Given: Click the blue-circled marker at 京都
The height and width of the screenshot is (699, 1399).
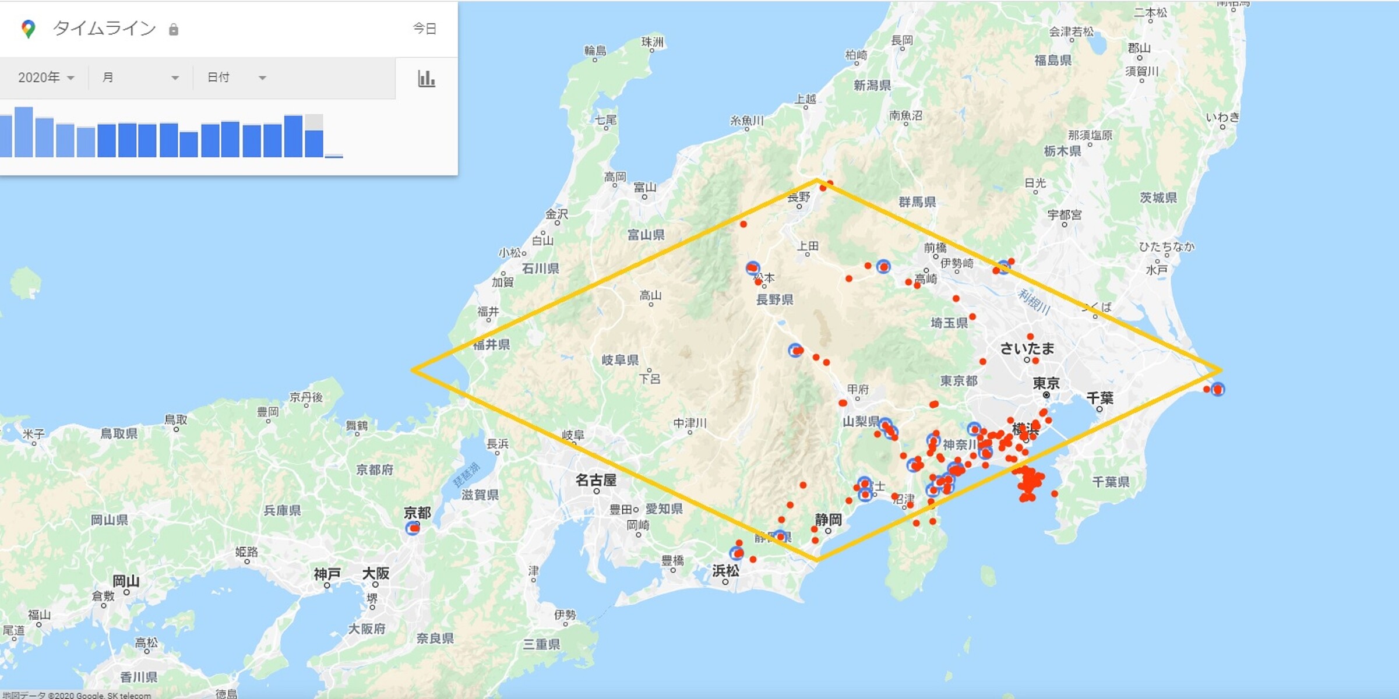Looking at the screenshot, I should [413, 528].
